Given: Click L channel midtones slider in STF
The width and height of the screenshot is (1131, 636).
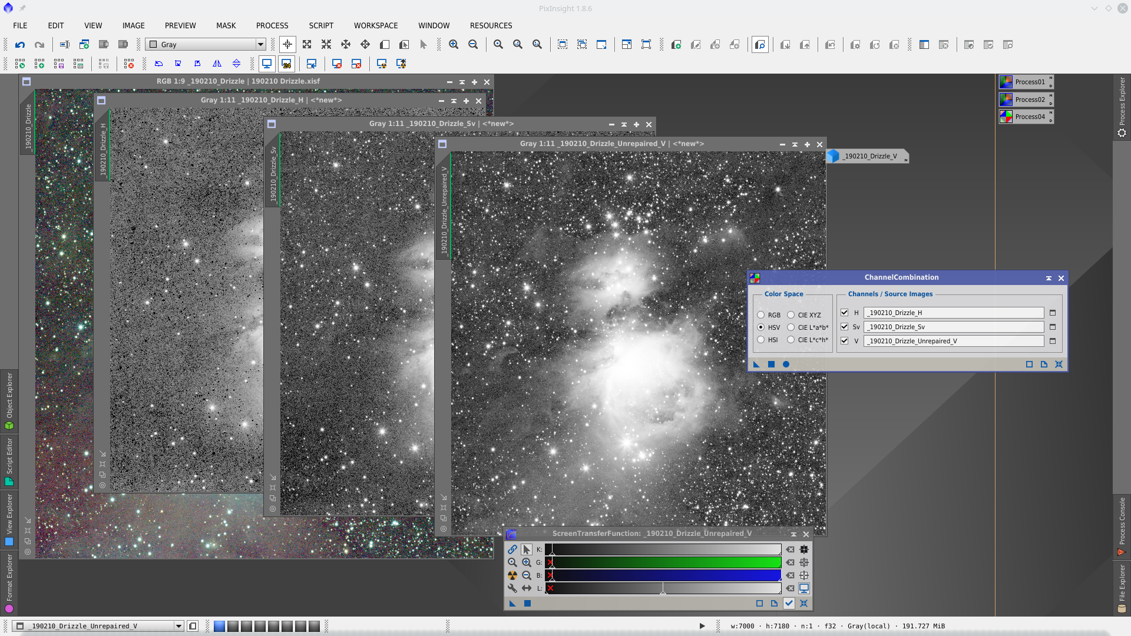Looking at the screenshot, I should point(663,588).
